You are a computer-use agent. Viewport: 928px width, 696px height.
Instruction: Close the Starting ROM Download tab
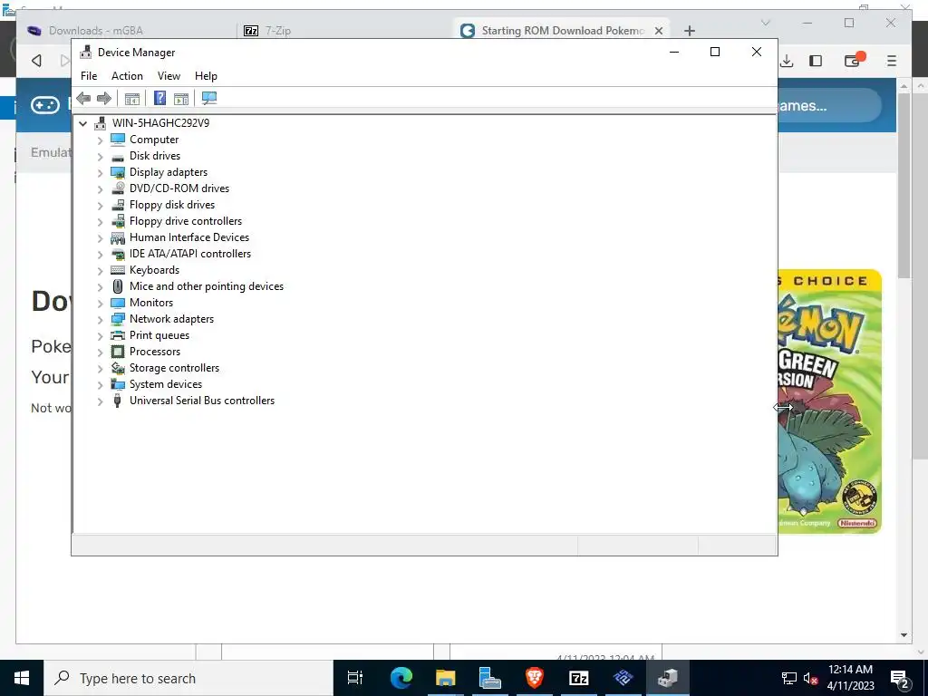click(x=659, y=31)
